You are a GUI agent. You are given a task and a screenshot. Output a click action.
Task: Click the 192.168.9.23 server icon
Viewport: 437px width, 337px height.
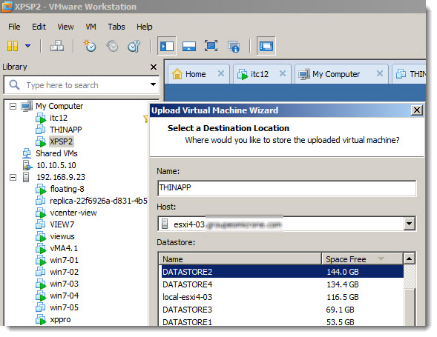coord(26,177)
